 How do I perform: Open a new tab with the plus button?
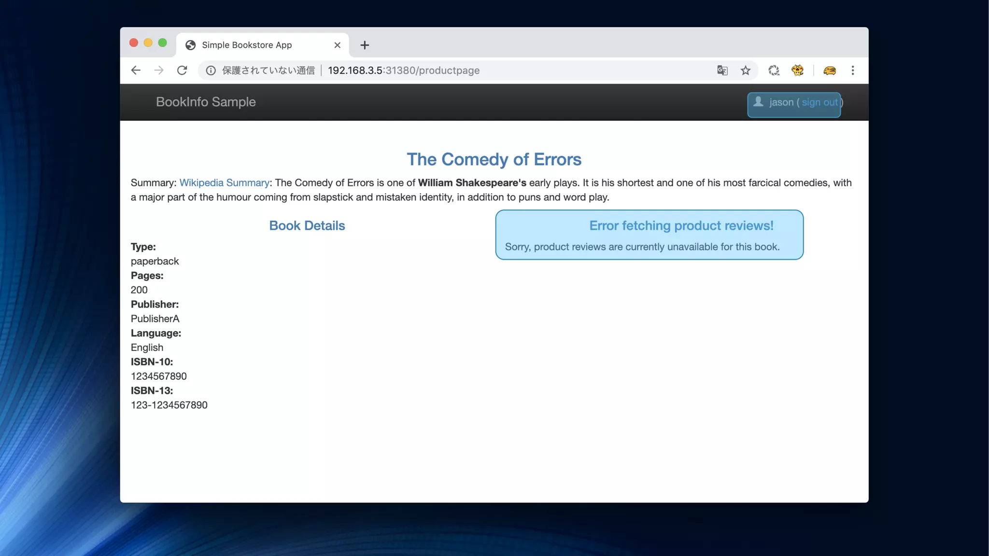tap(365, 45)
